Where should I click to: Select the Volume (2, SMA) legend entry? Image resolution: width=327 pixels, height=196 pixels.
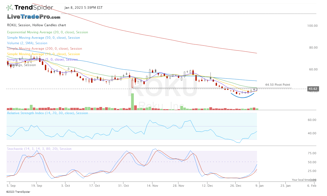[x=27, y=43]
